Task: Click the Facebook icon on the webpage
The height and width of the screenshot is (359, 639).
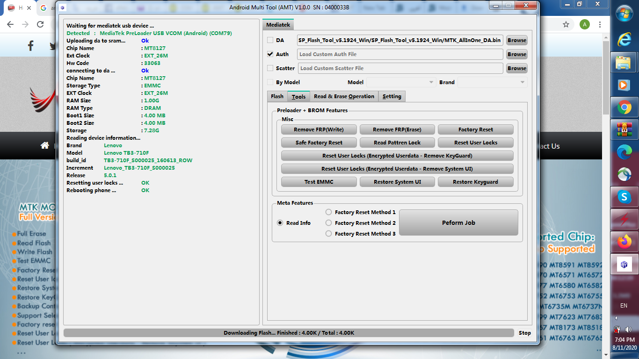Action: pyautogui.click(x=31, y=45)
